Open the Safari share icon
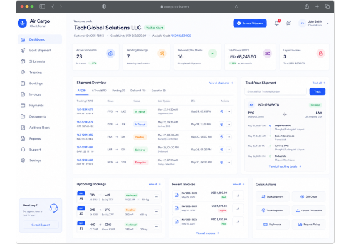The height and width of the screenshot is (244, 351). click(306, 6)
